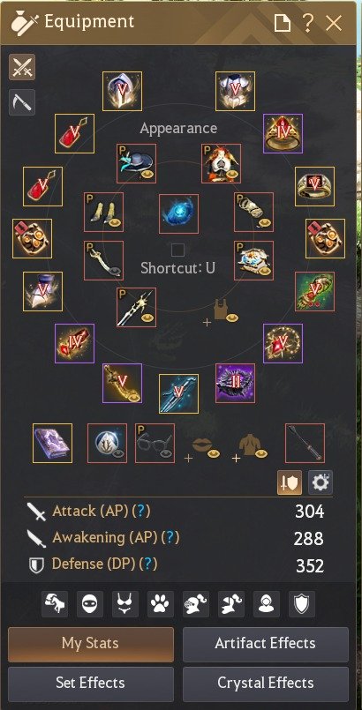Open the Artifact Effects tab
The image size is (362, 710).
(x=266, y=645)
